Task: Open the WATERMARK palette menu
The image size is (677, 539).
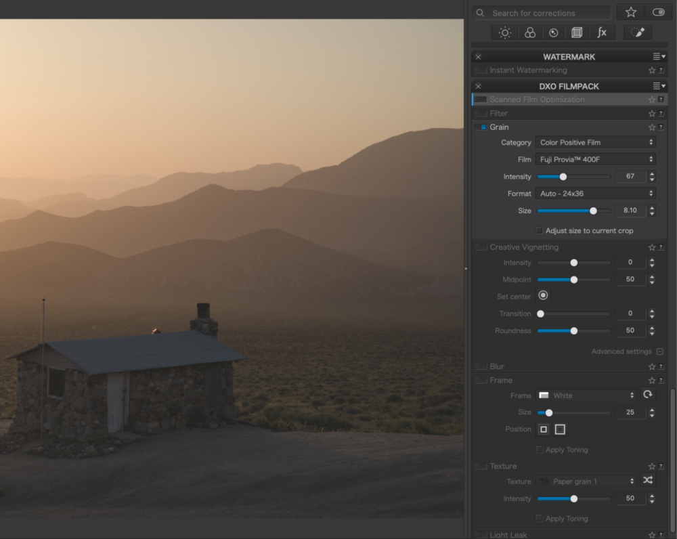Action: pyautogui.click(x=659, y=57)
